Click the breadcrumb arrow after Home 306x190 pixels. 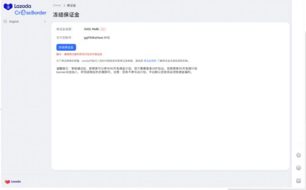(x=64, y=5)
